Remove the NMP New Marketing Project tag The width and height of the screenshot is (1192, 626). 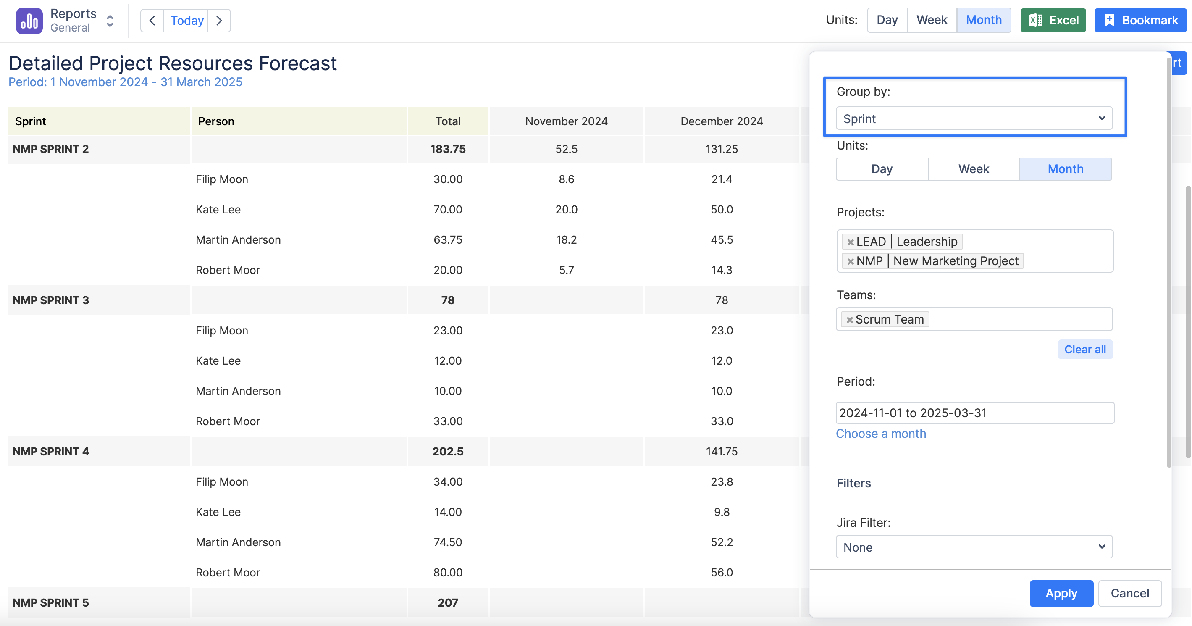(x=850, y=261)
